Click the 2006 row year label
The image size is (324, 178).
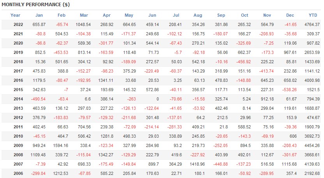tap(18, 173)
